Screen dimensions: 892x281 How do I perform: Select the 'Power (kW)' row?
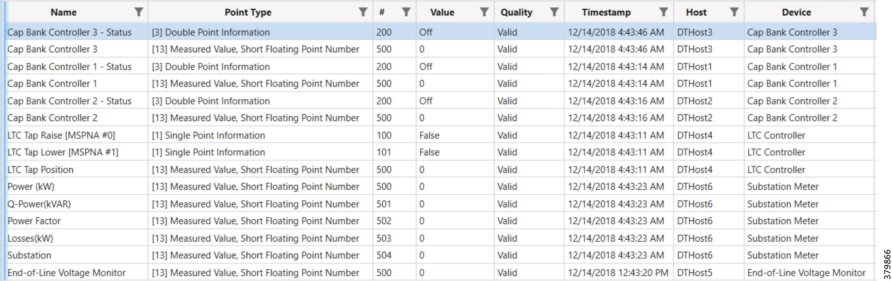(441, 187)
